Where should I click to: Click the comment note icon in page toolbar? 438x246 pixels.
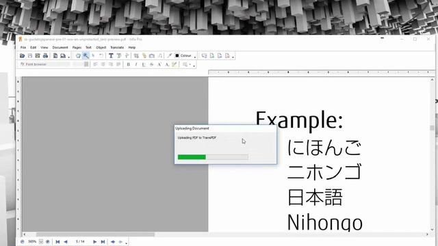(204, 56)
